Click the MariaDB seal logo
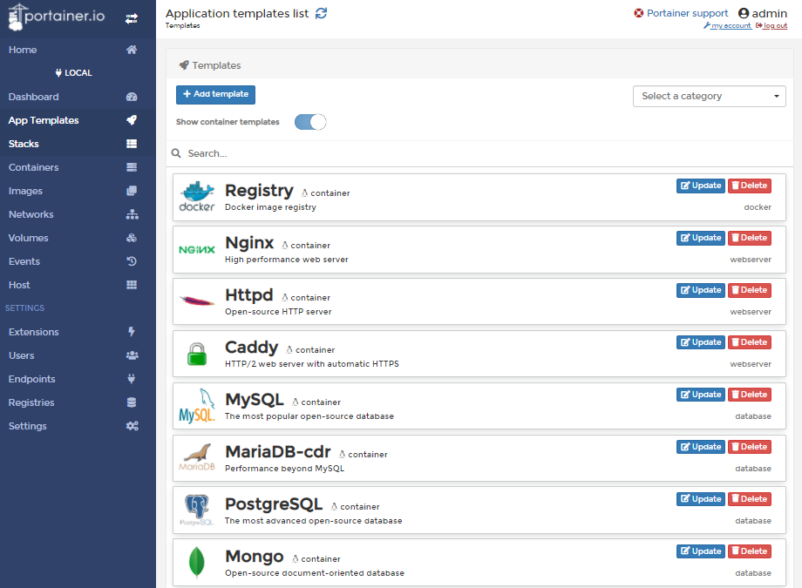The width and height of the screenshot is (802, 588). coord(197,457)
